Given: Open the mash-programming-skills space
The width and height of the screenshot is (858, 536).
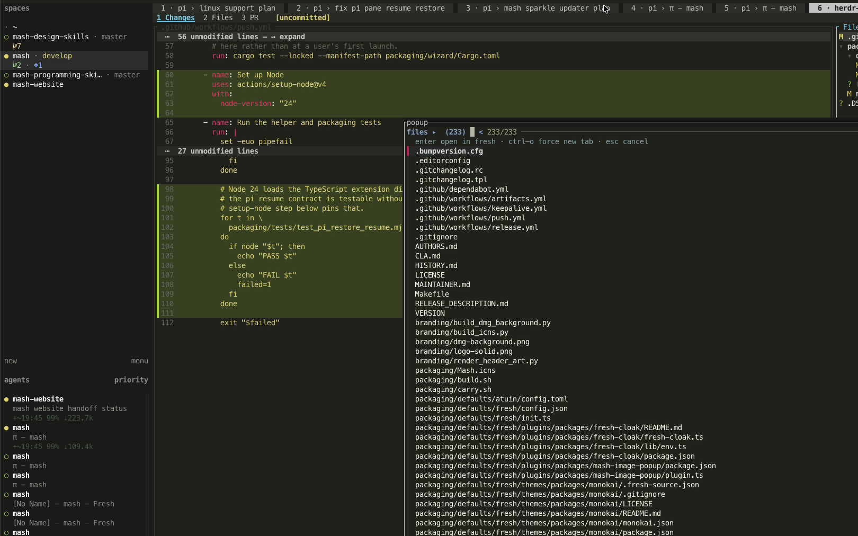Looking at the screenshot, I should (x=74, y=75).
